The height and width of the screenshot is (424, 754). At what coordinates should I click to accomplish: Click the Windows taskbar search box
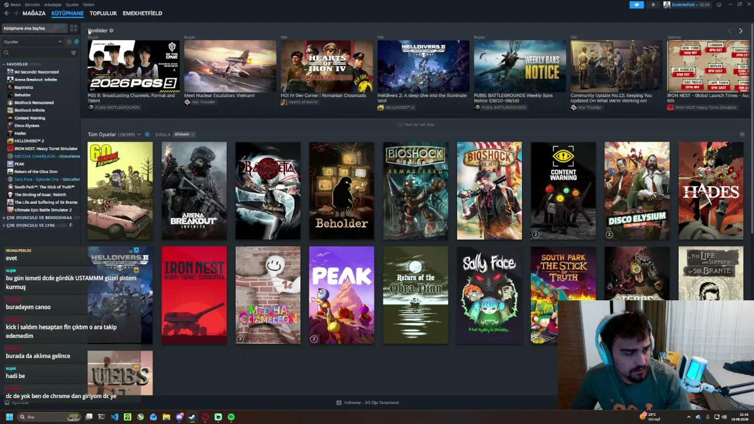[x=48, y=417]
